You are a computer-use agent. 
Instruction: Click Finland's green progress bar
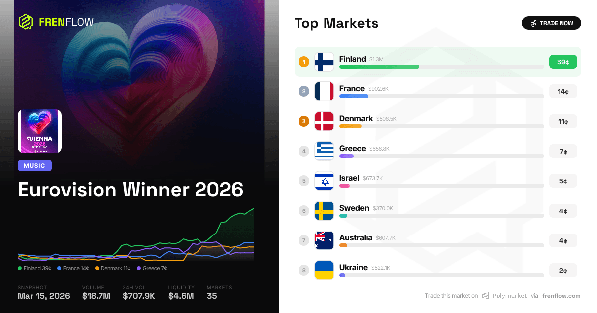tap(379, 66)
